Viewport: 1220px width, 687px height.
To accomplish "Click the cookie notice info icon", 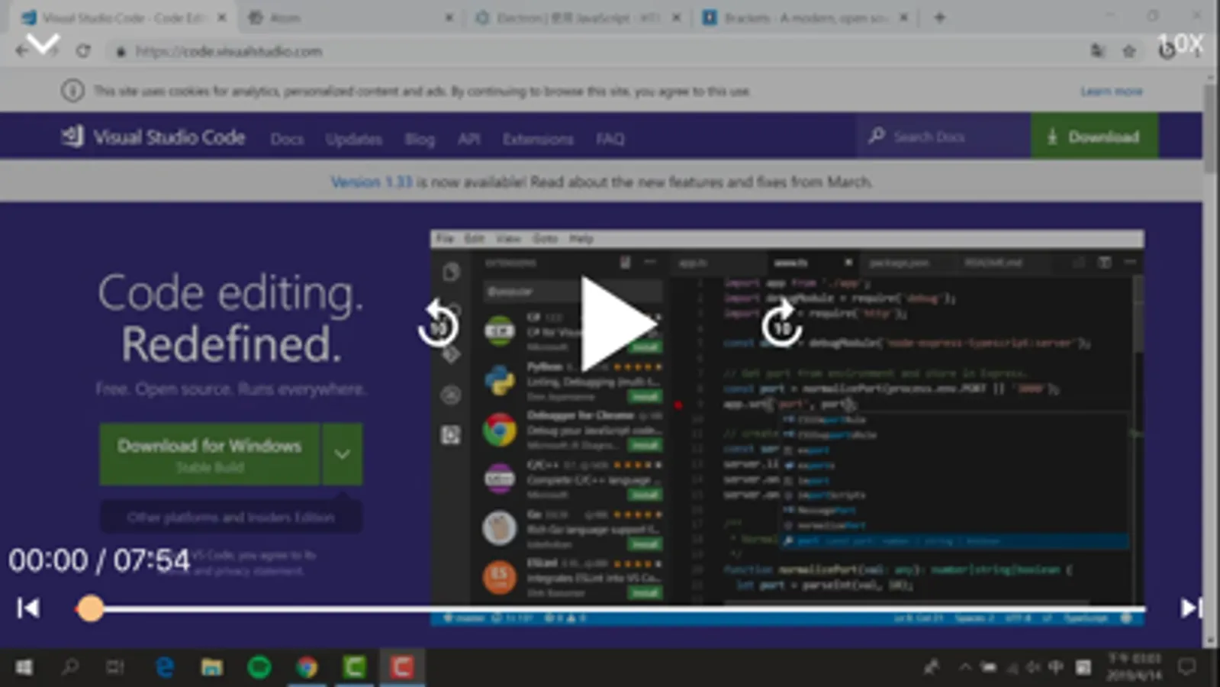I will tap(72, 91).
